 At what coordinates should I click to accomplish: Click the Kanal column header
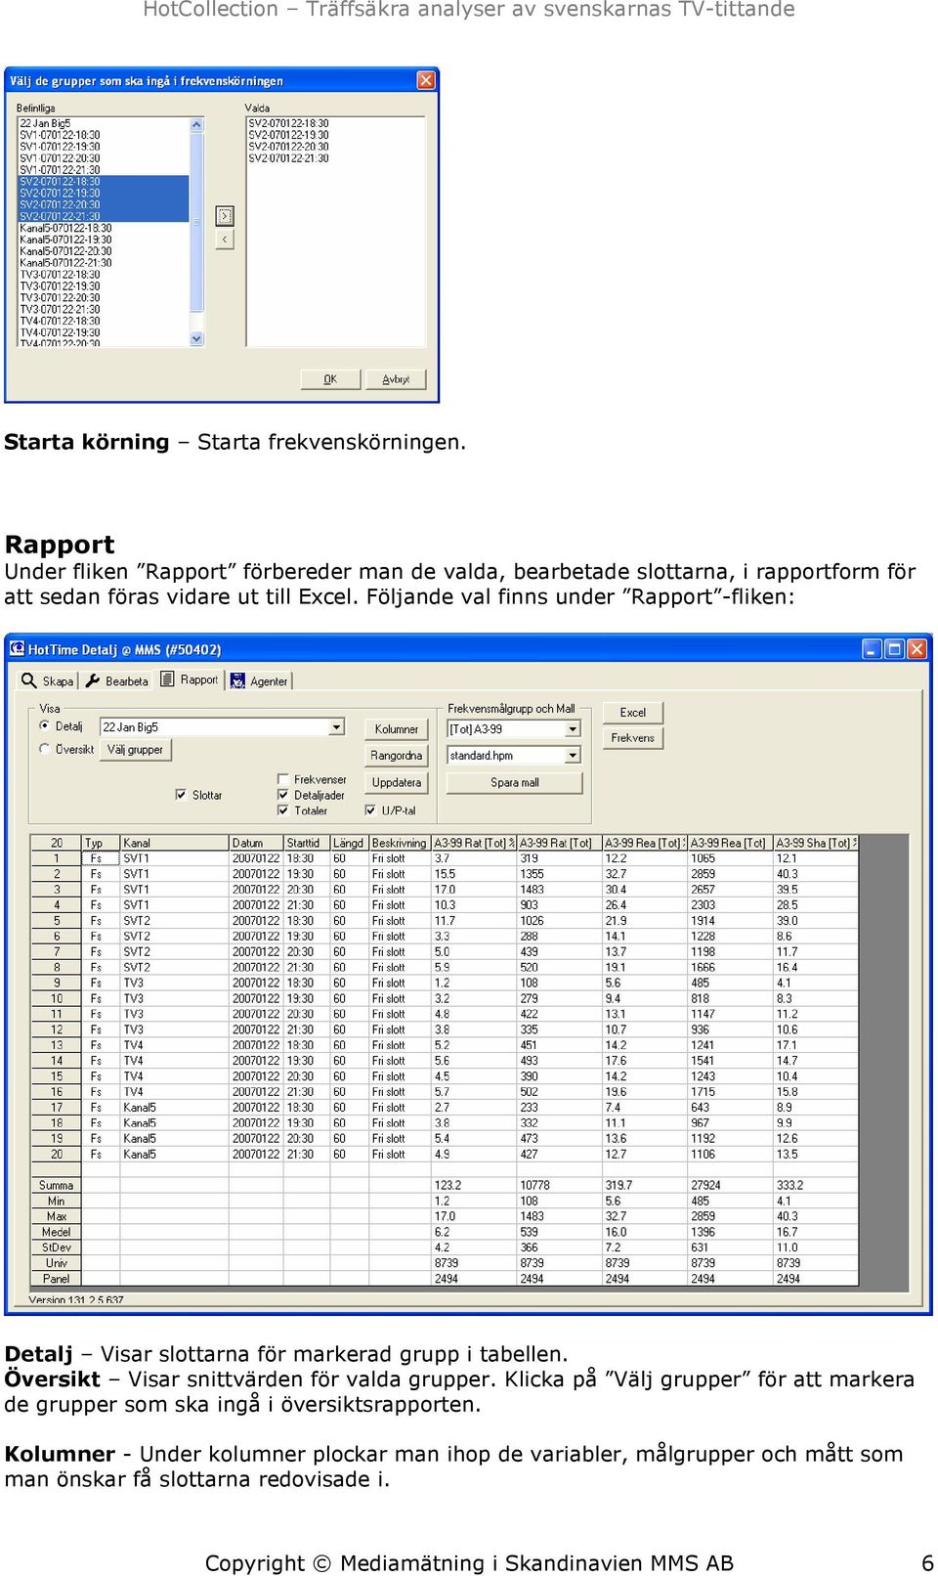(x=174, y=843)
